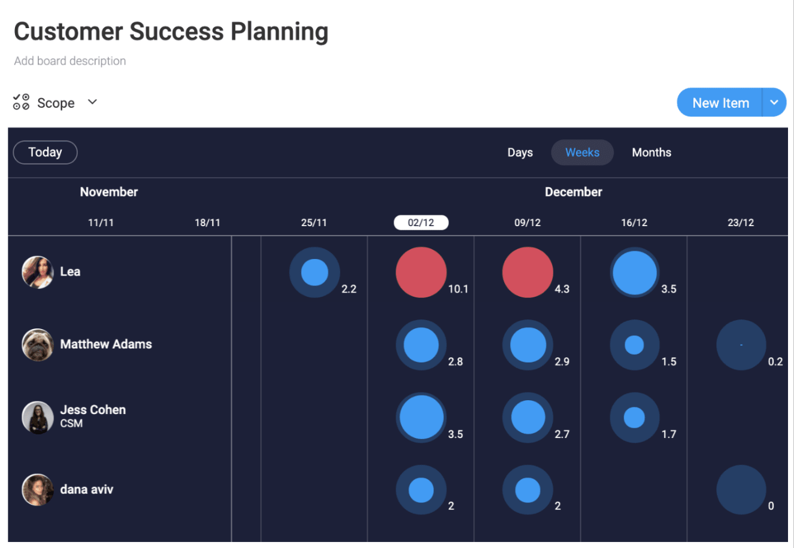Select Lea's red 4.3 workload bubble
The height and width of the screenshot is (548, 794).
(528, 272)
